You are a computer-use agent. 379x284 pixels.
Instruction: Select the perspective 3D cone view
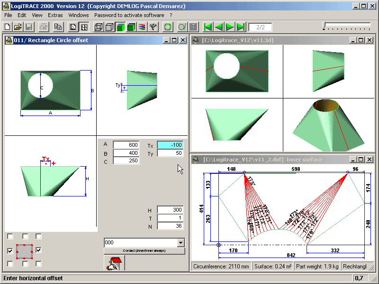[x=329, y=125]
